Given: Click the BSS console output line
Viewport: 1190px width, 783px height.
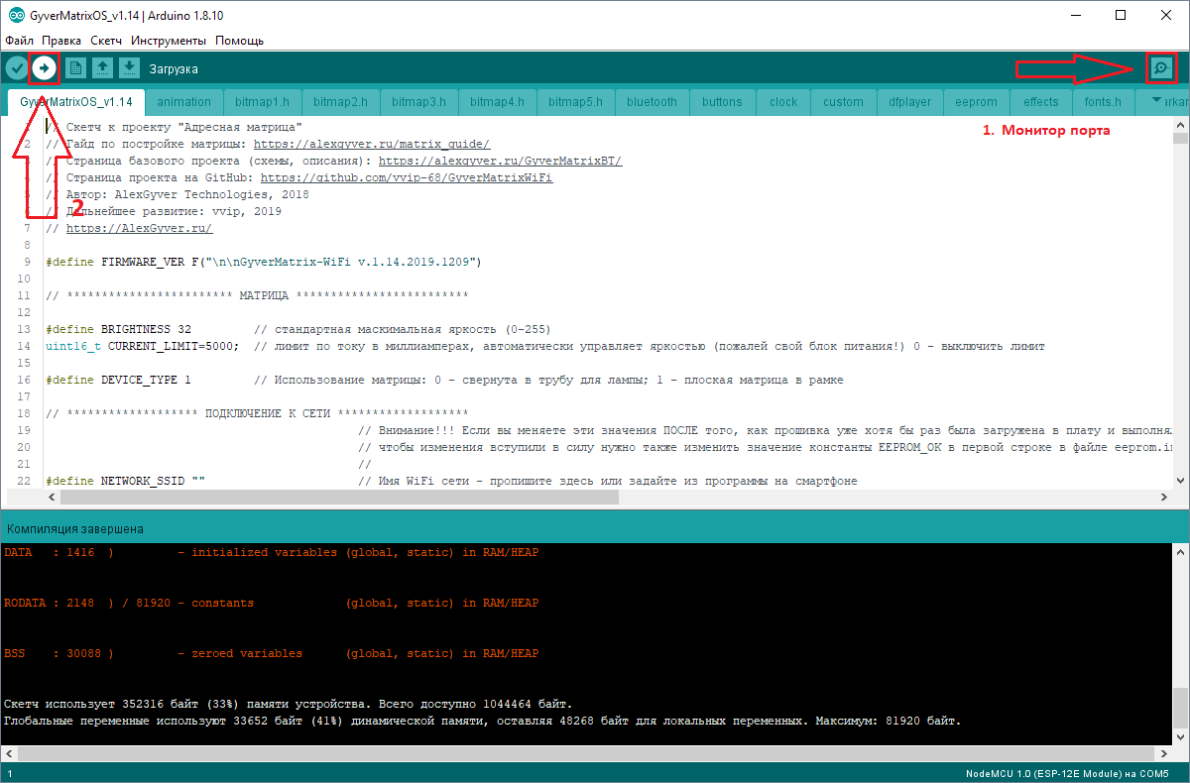Looking at the screenshot, I should (x=271, y=654).
